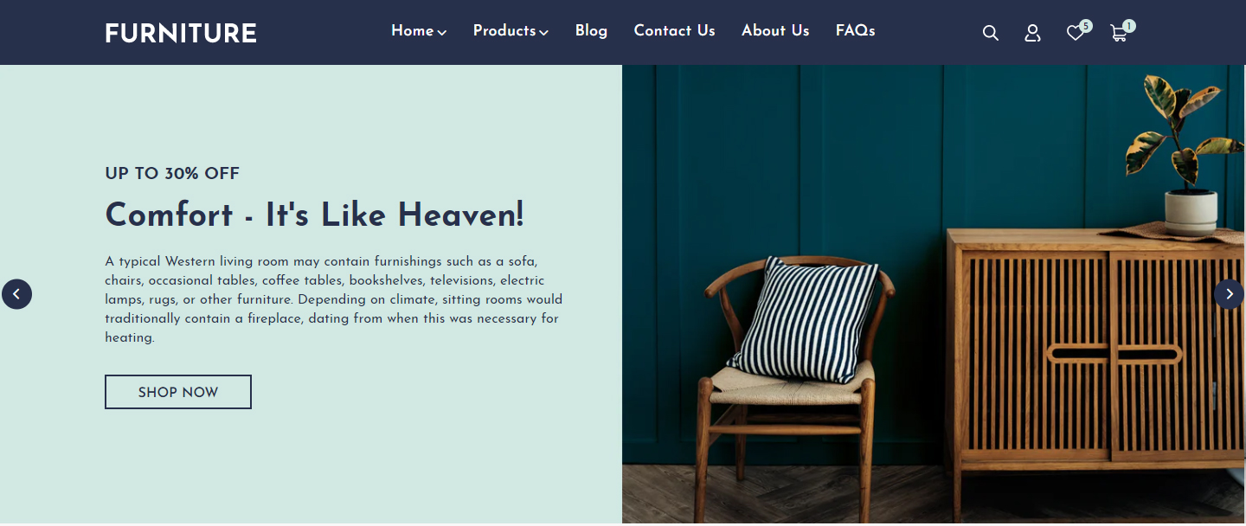The height and width of the screenshot is (526, 1246).
Task: Expand the Products dropdown chevron
Action: [544, 33]
